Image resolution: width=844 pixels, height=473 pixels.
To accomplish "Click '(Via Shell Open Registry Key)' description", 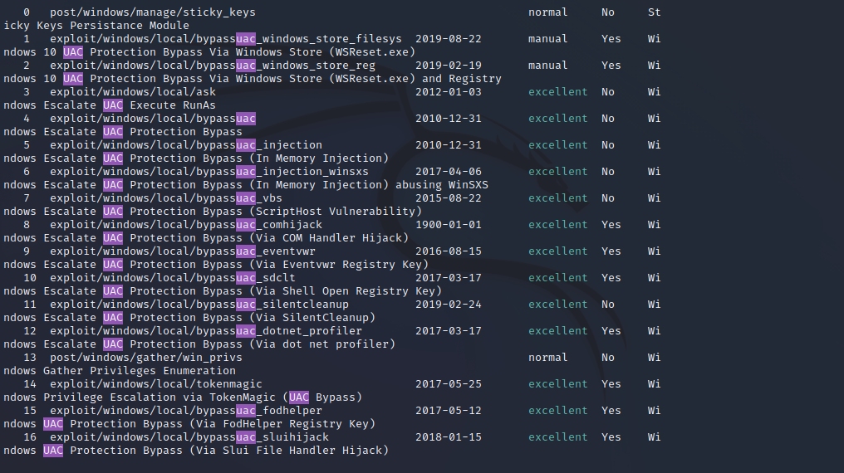I will click(x=345, y=291).
